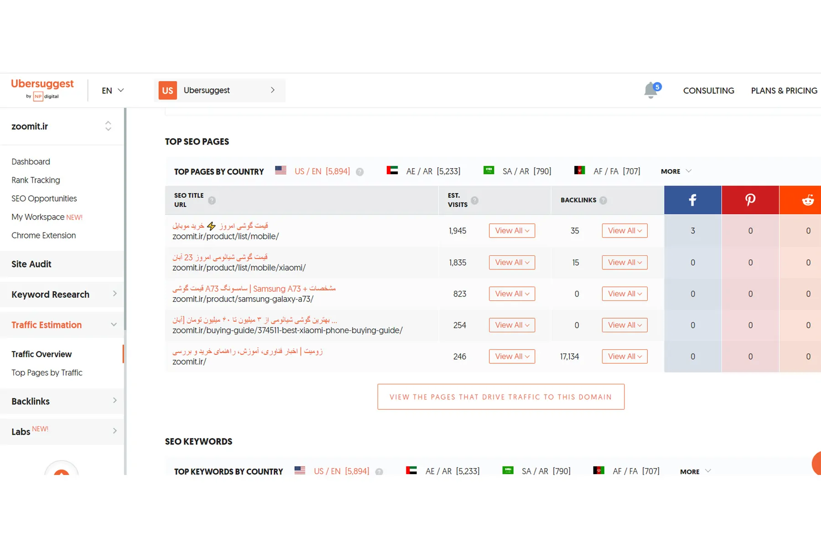821x547 pixels.
Task: Click help icon beside Backlinks header
Action: [603, 200]
